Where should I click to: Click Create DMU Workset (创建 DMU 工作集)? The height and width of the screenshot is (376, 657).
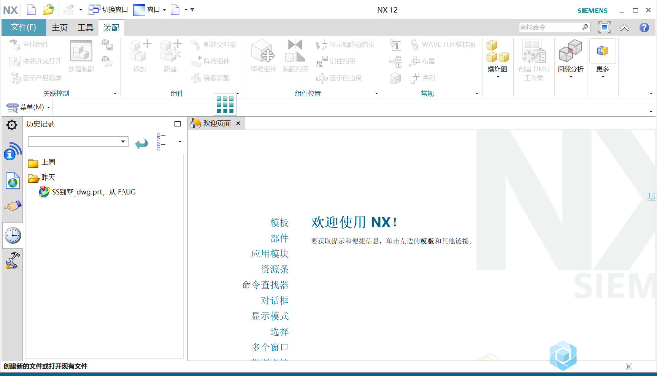(534, 61)
